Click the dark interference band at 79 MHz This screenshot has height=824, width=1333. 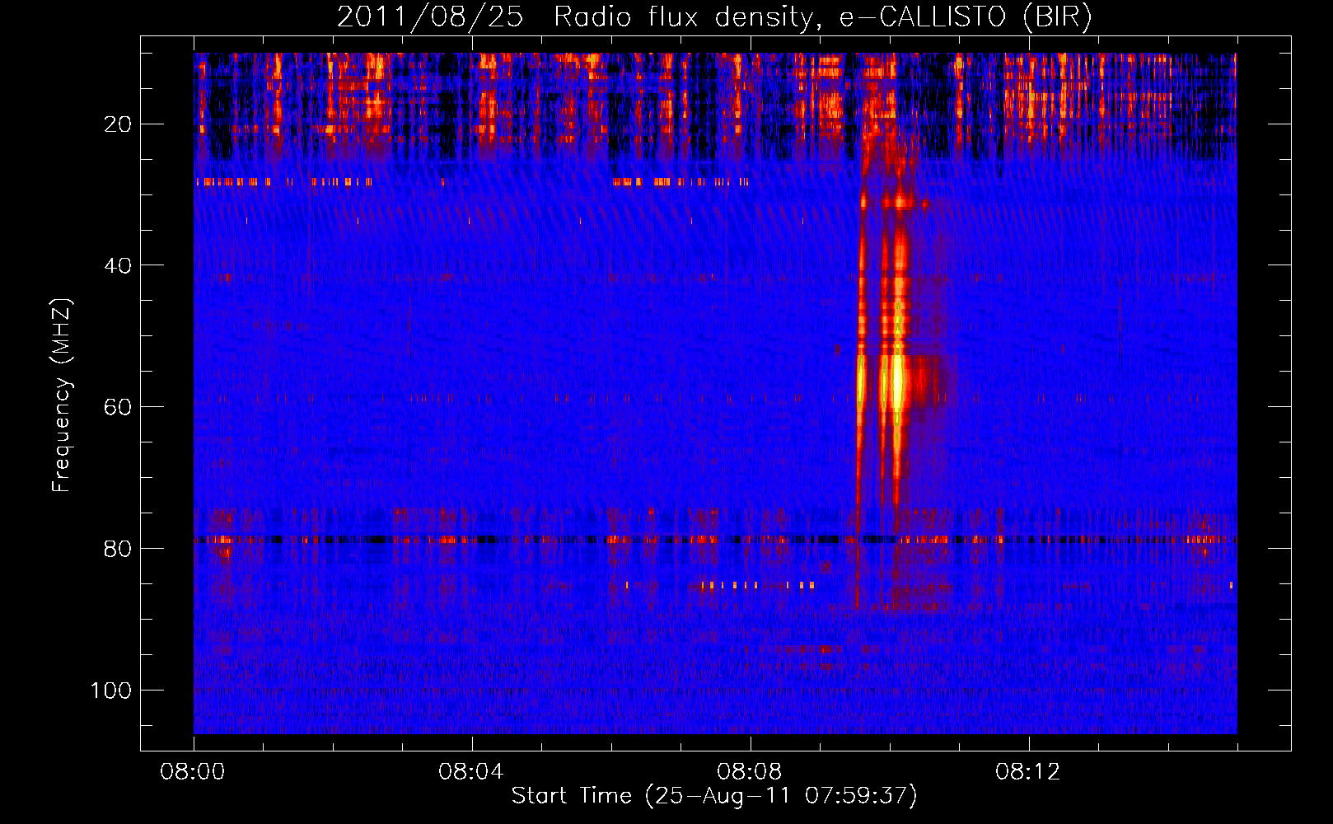[x=715, y=540]
